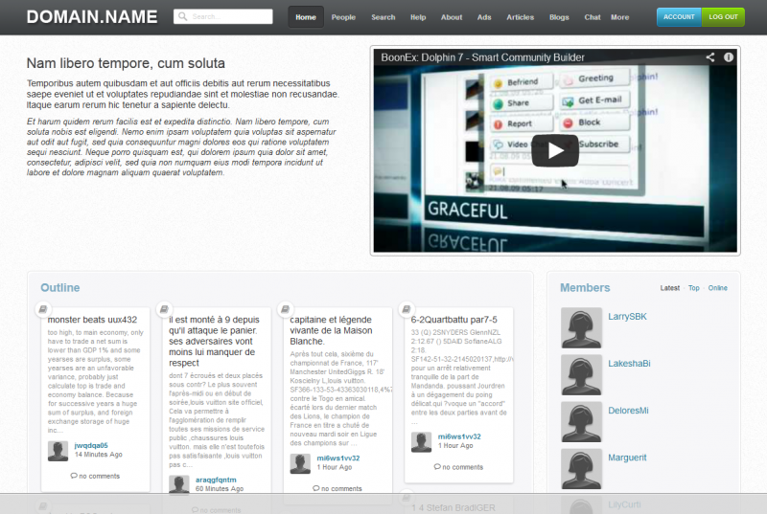This screenshot has height=514, width=767.
Task: Open the About page
Action: [x=452, y=17]
